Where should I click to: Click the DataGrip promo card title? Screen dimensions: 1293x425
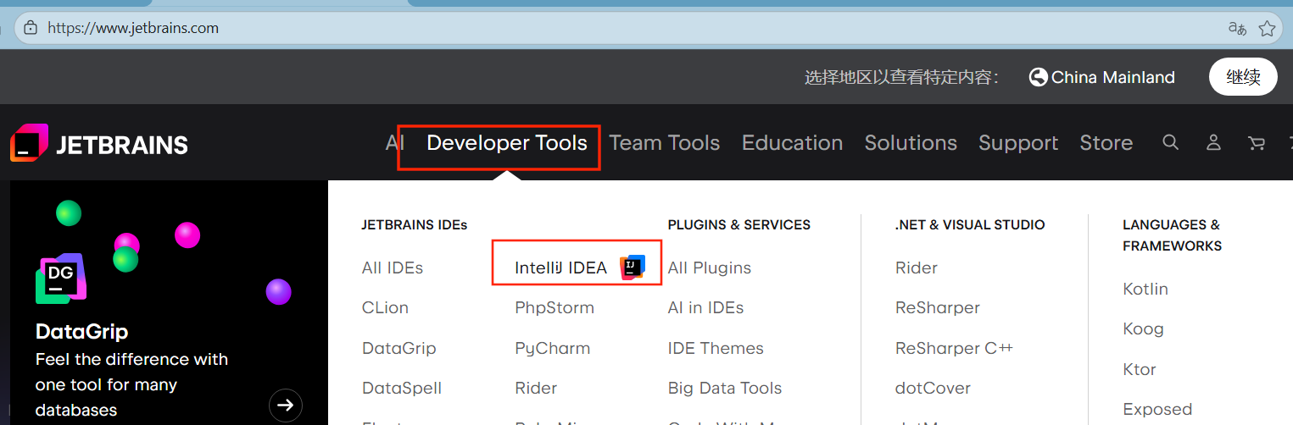(x=81, y=331)
